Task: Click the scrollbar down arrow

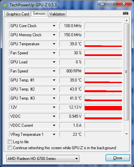Action: click(x=127, y=134)
